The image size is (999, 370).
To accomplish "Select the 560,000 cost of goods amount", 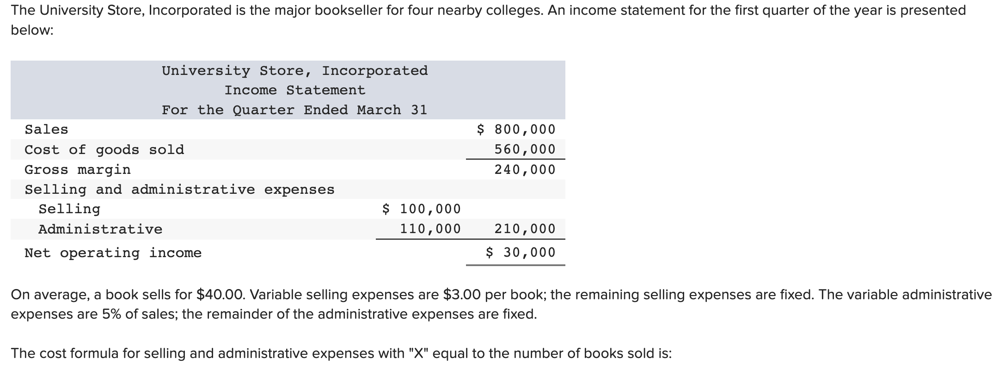I will [525, 149].
